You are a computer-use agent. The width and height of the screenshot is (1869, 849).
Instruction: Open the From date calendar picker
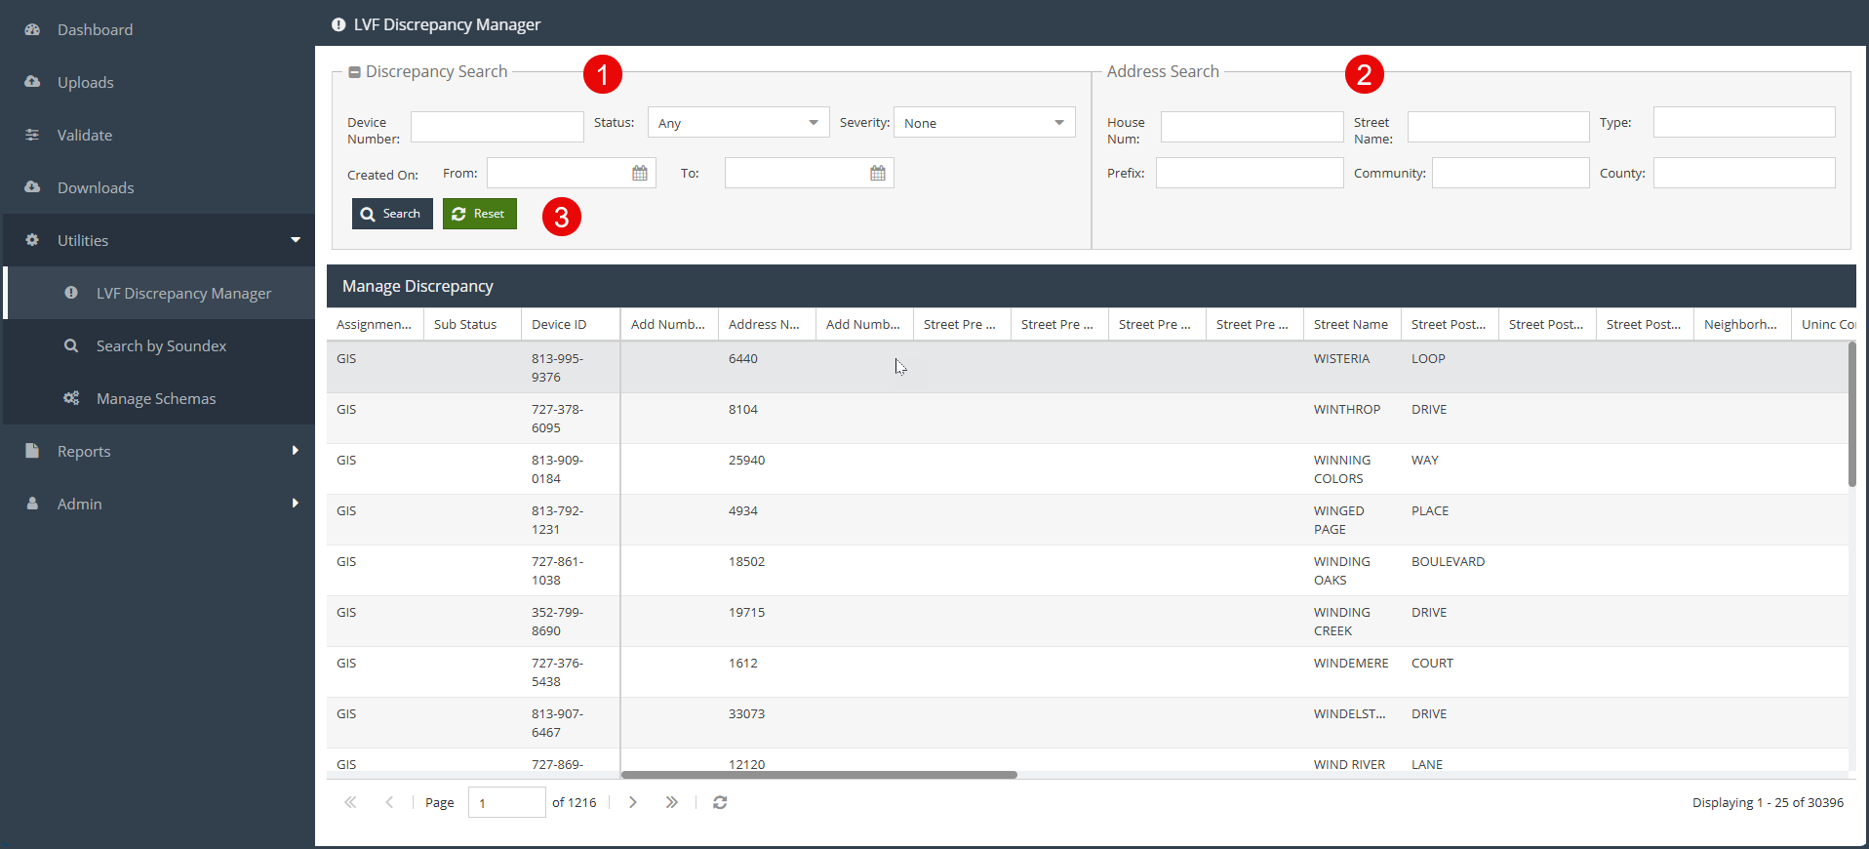click(x=640, y=173)
